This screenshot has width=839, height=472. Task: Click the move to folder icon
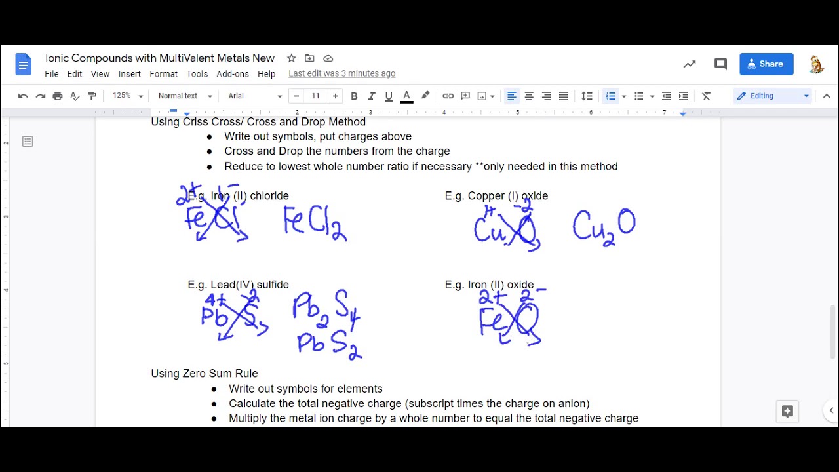(309, 58)
